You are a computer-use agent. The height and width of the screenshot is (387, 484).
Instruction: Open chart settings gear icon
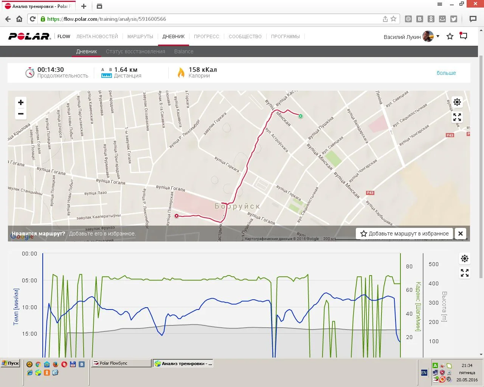[x=465, y=259]
